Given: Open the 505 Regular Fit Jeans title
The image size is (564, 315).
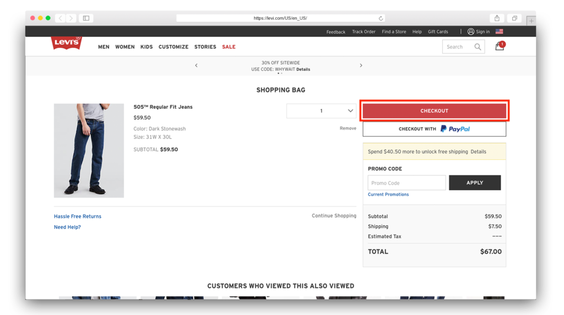Looking at the screenshot, I should click(x=163, y=107).
